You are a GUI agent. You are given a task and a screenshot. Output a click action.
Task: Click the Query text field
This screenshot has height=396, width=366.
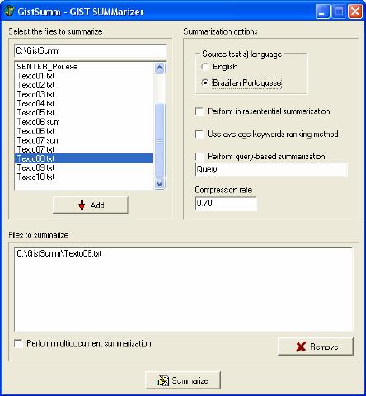(271, 170)
